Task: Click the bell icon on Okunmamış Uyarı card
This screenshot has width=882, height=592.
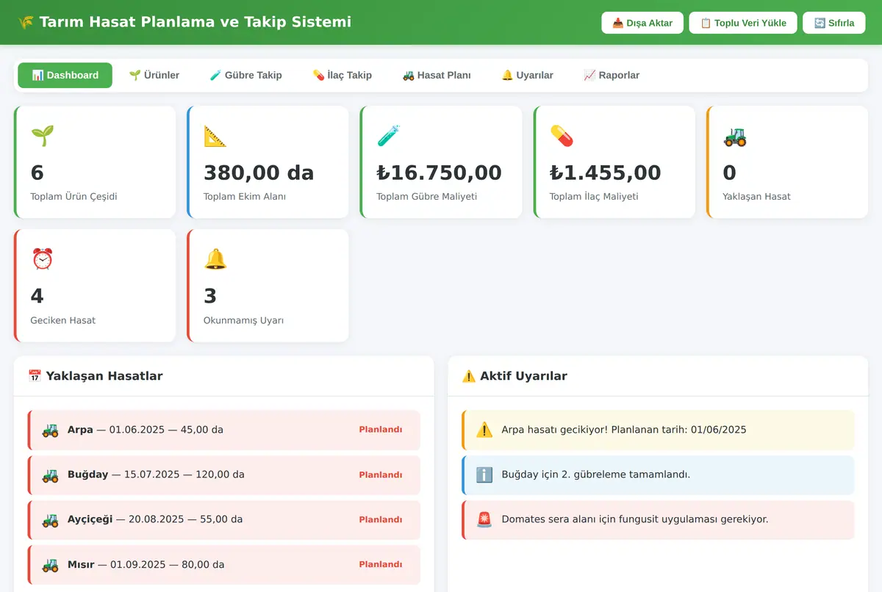Action: 215,259
